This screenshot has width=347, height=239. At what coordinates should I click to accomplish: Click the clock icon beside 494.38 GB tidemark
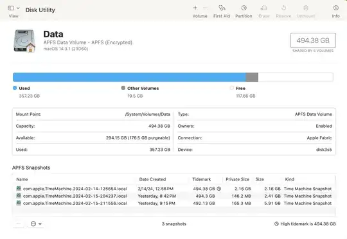coord(219,189)
